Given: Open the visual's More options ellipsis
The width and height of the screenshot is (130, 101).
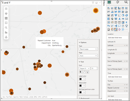Looking at the screenshot, I should (x=100, y=3).
